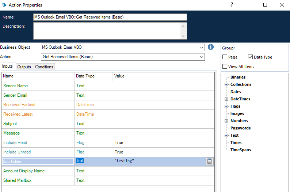Expand the Numbers tree node
This screenshot has width=290, height=192.
226,121
